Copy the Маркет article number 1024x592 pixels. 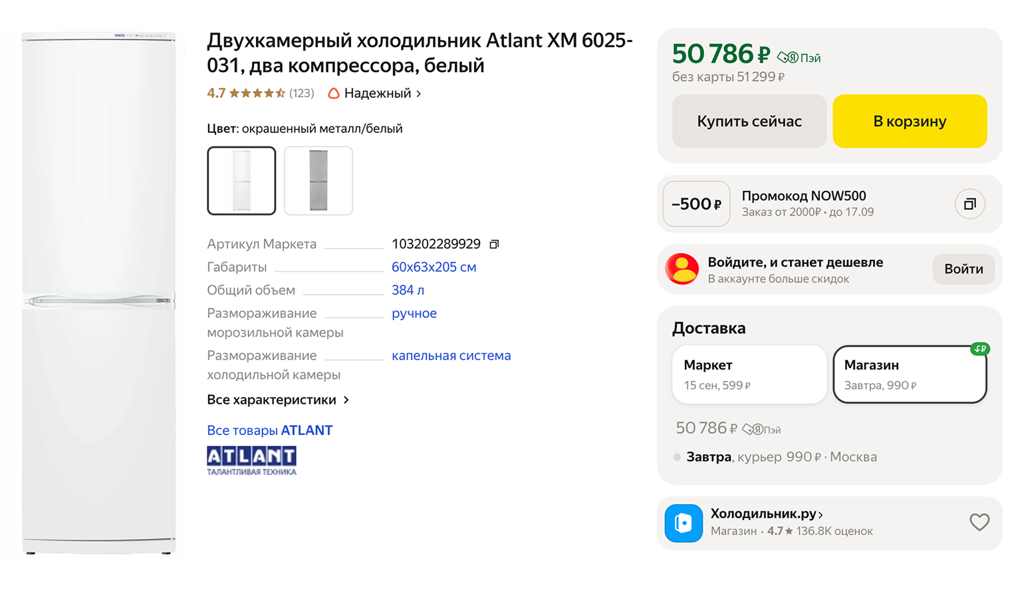point(493,243)
